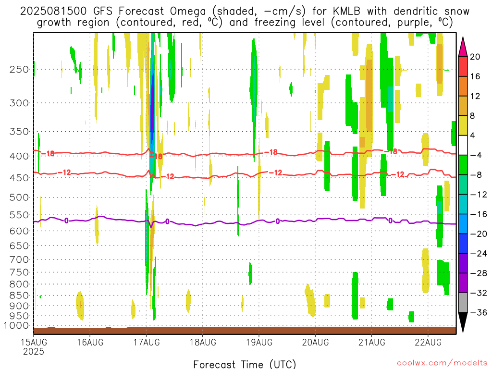
Task: Select the 'Forecast Time (UTC)' axis title
Action: point(245,364)
